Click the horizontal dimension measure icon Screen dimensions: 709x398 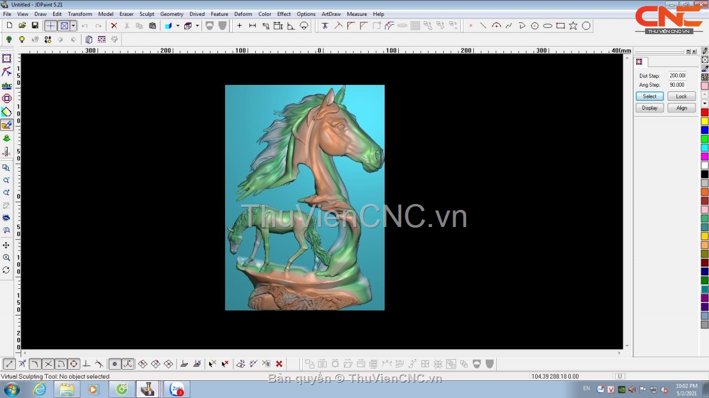(252, 26)
